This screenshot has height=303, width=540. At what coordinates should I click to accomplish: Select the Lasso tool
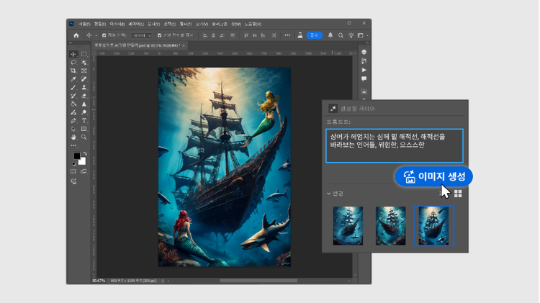tap(73, 63)
